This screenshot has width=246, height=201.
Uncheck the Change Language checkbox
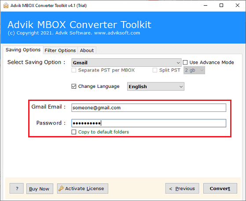pyautogui.click(x=74, y=86)
